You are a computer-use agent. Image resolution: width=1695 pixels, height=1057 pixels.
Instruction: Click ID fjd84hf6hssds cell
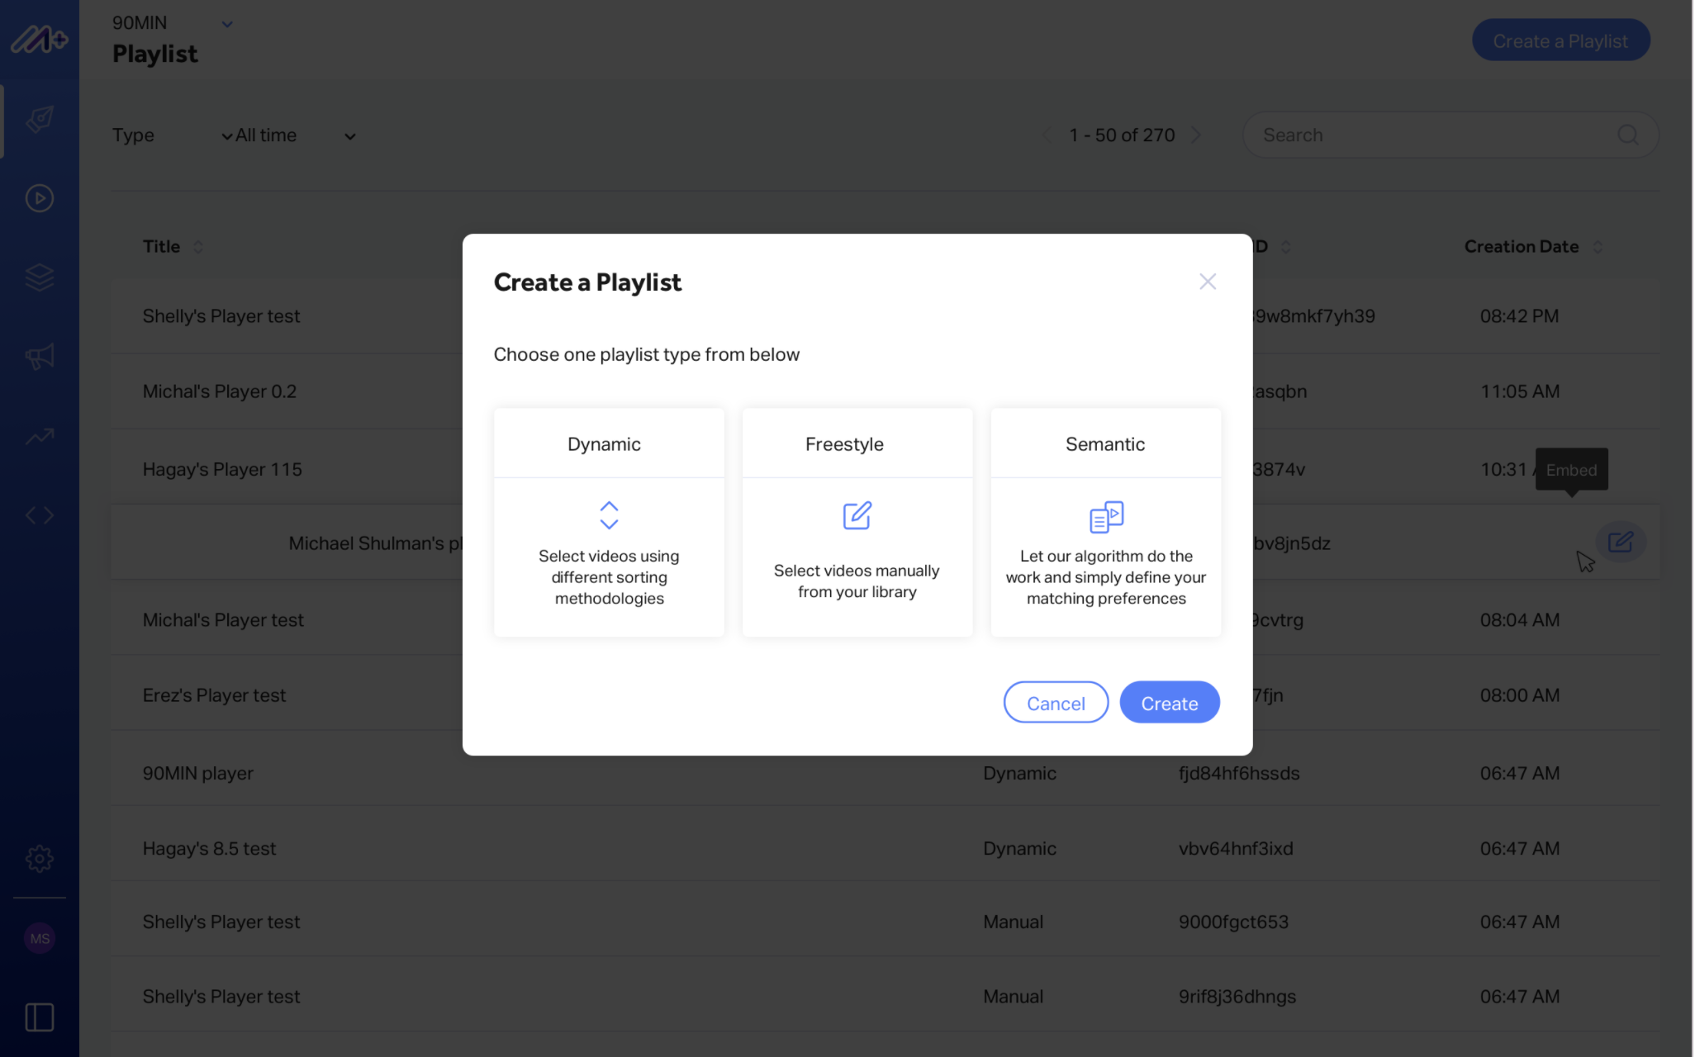[x=1239, y=773]
